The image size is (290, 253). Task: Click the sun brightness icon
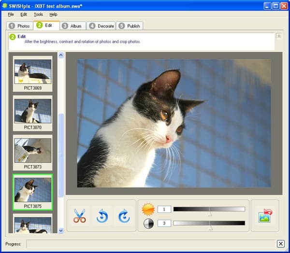(x=148, y=209)
